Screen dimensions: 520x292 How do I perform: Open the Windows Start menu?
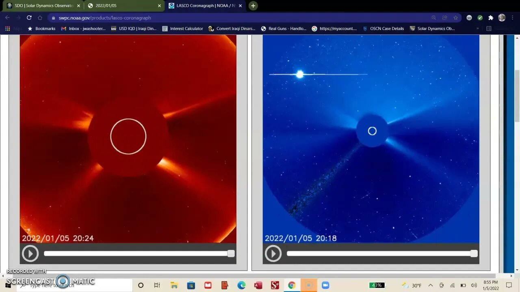coord(8,285)
